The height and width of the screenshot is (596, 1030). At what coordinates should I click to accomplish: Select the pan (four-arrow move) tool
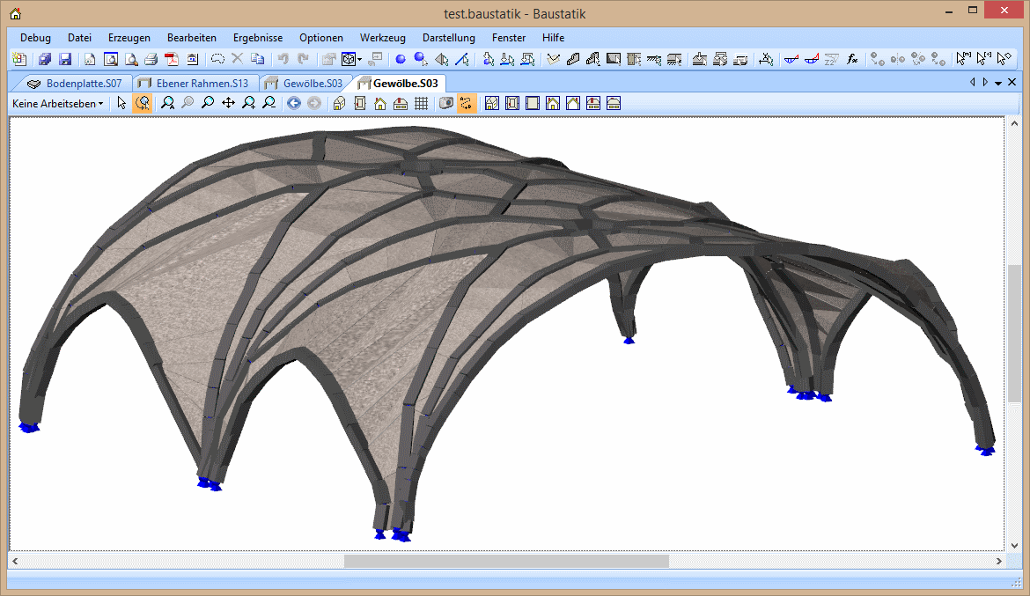pos(228,103)
